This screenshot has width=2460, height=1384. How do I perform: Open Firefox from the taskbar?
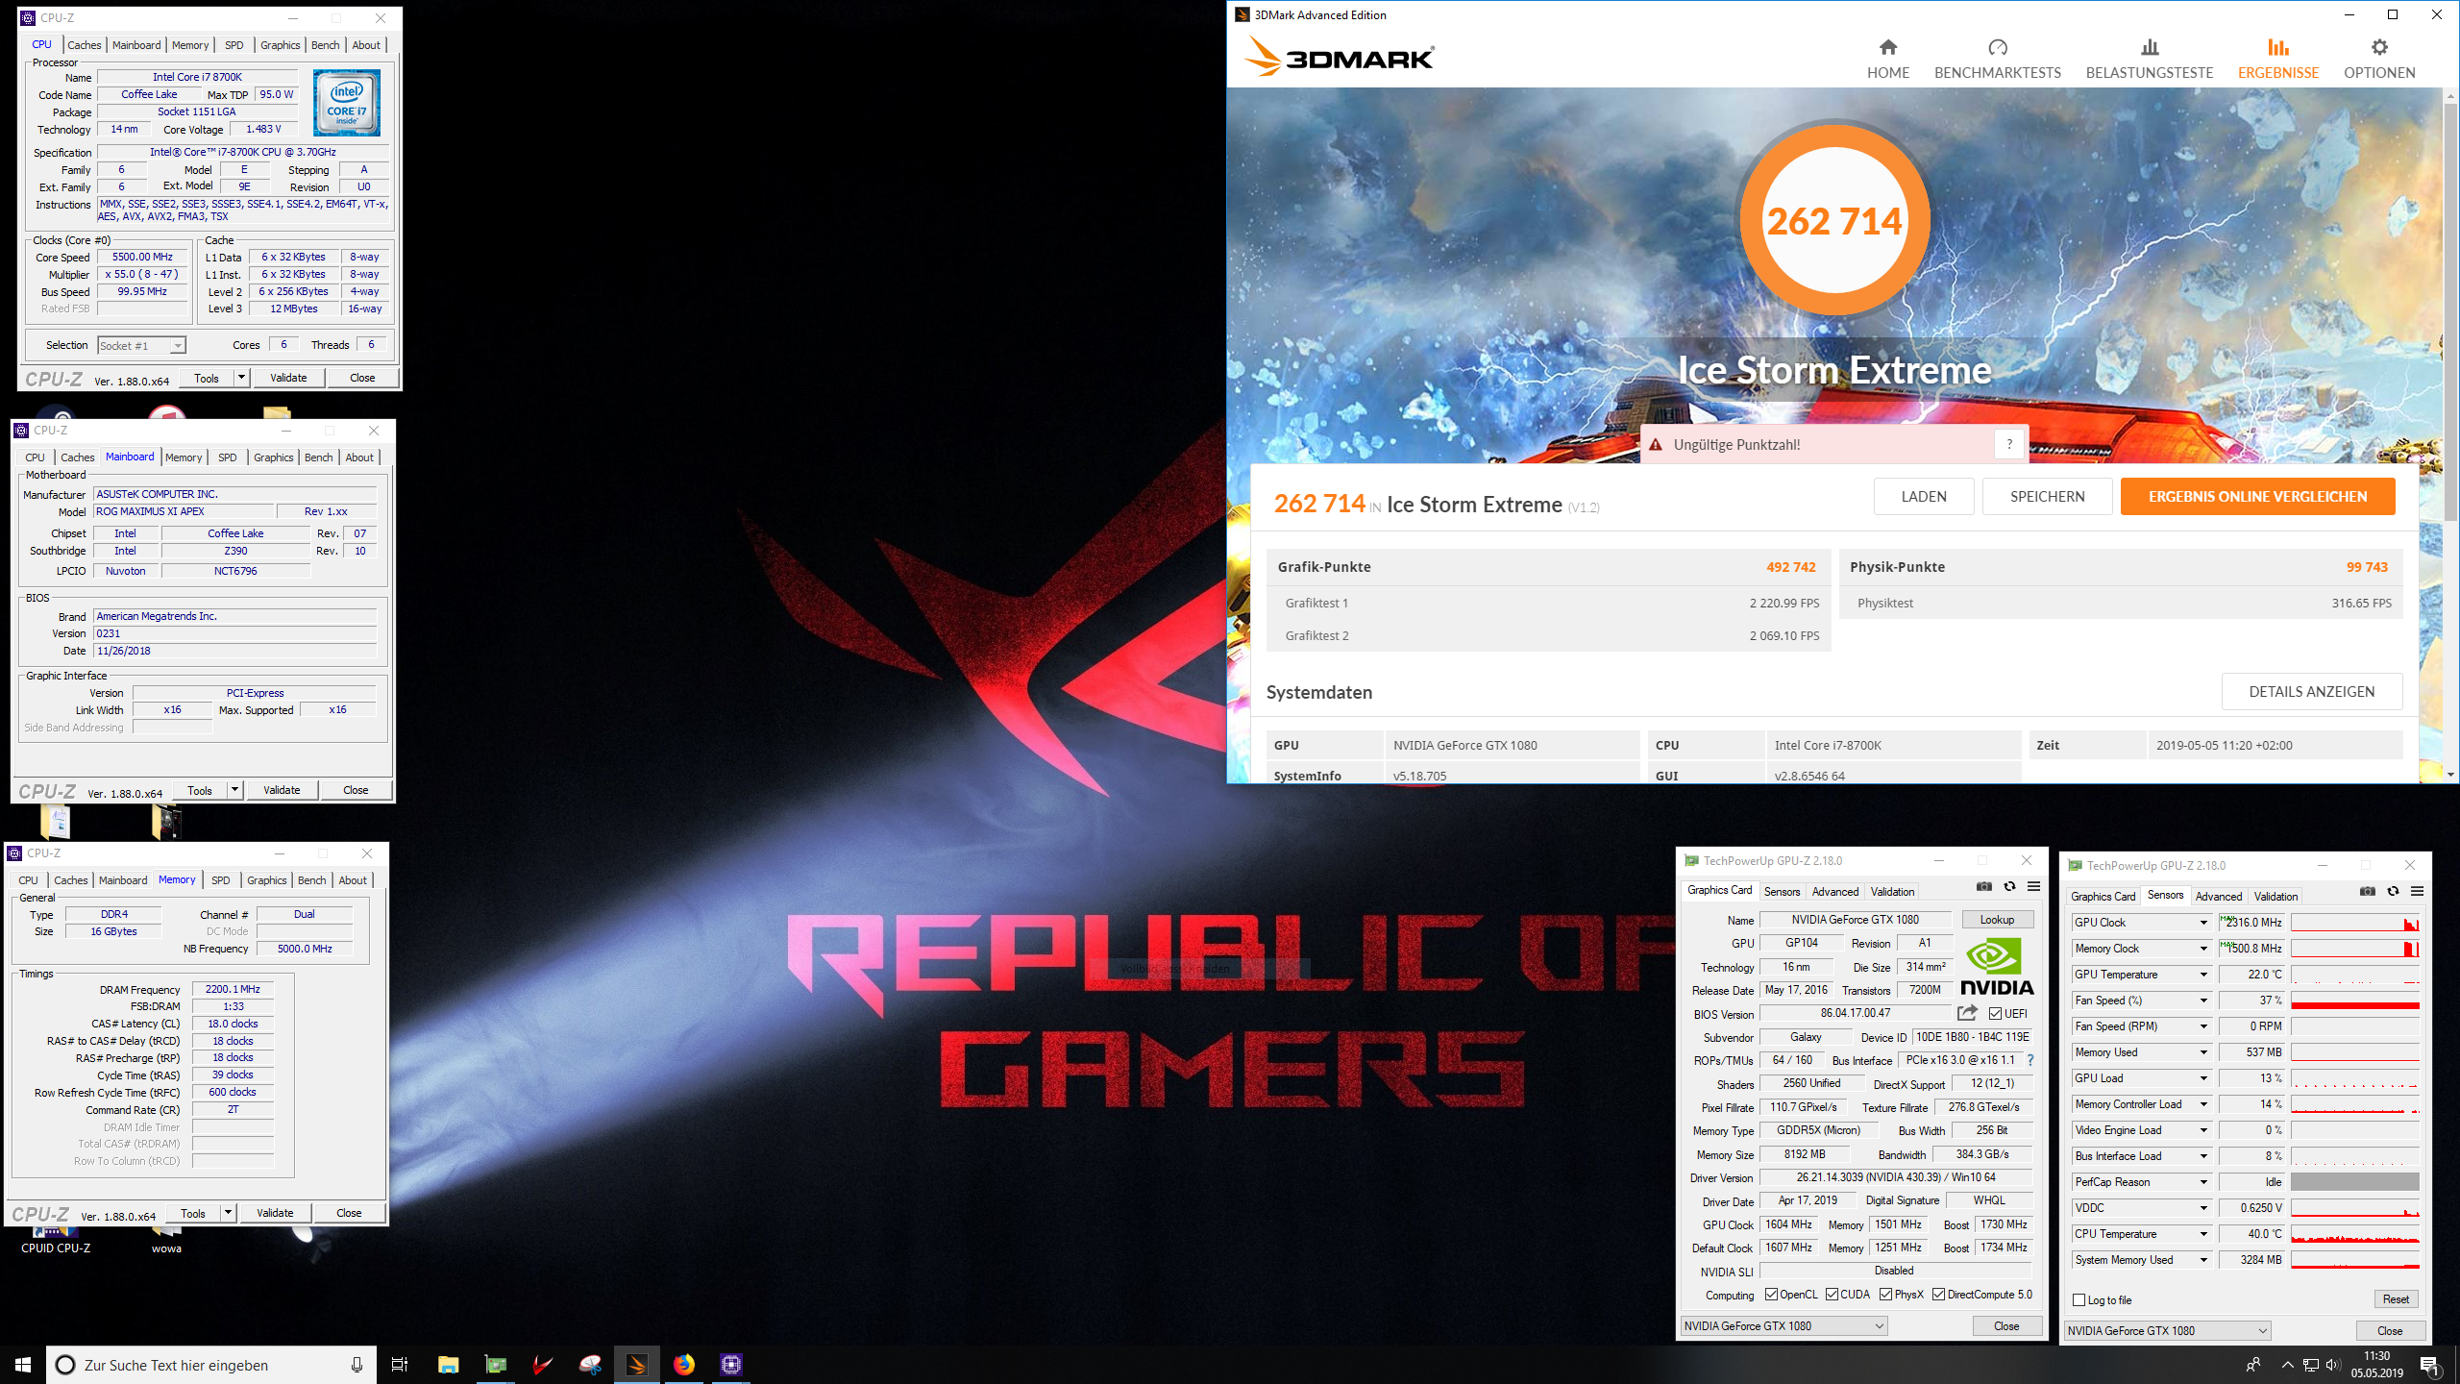pos(683,1365)
